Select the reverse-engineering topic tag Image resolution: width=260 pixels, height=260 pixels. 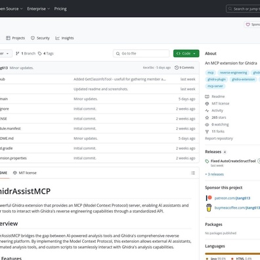tap(233, 73)
